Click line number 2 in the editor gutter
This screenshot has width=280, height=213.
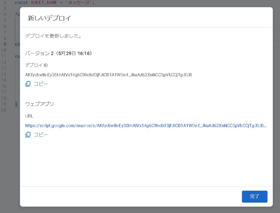tap(5, 3)
